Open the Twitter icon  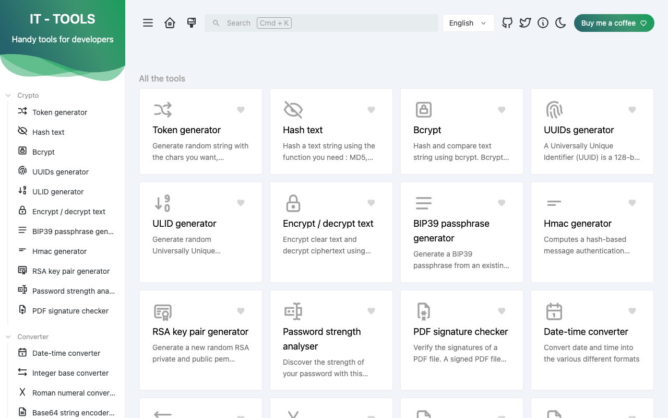click(x=525, y=22)
